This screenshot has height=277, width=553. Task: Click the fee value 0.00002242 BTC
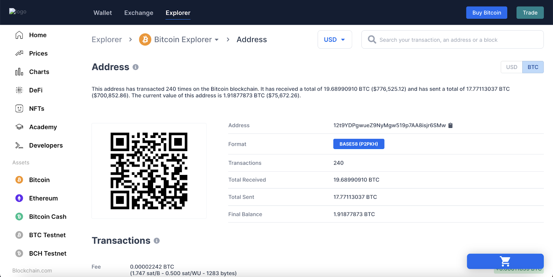coord(152,267)
